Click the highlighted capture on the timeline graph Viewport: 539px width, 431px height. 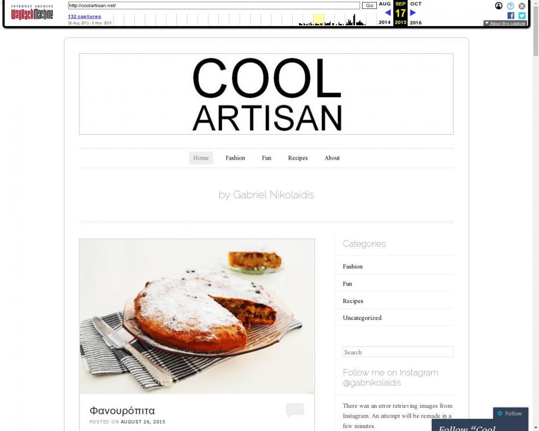click(319, 19)
